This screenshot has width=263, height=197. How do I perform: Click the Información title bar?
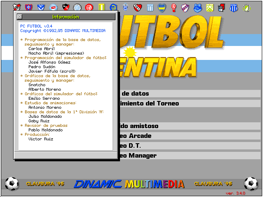click(66, 16)
